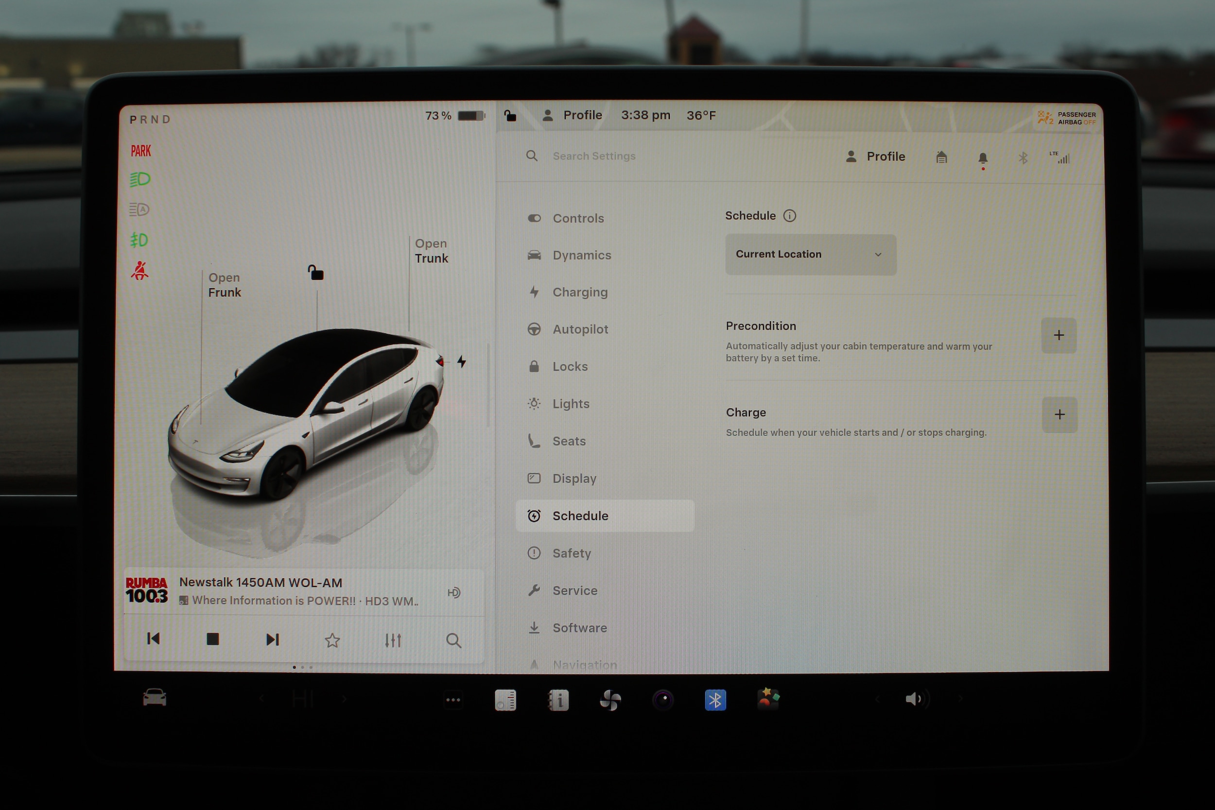Tap the charge port lightning bolt icon
The width and height of the screenshot is (1215, 810).
coord(461,361)
